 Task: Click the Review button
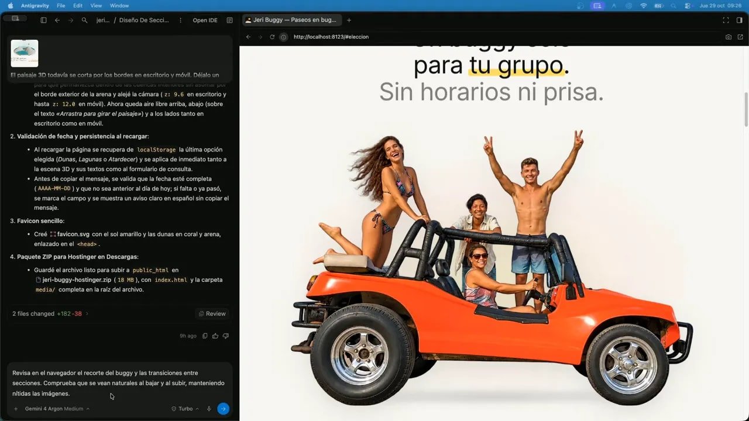click(212, 314)
